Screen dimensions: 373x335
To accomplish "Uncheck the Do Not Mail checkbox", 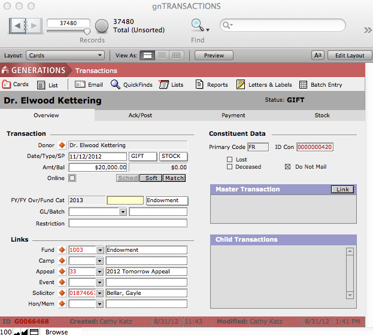I will [x=287, y=167].
